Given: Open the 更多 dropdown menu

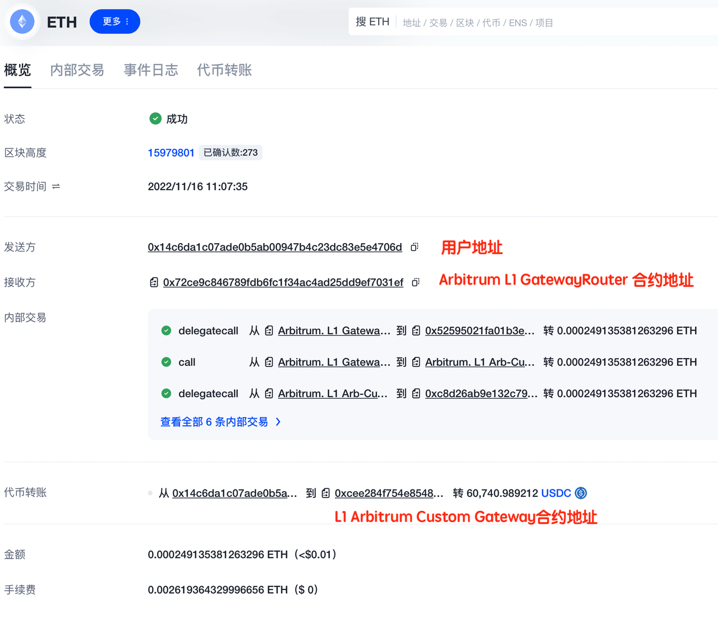Looking at the screenshot, I should (115, 22).
